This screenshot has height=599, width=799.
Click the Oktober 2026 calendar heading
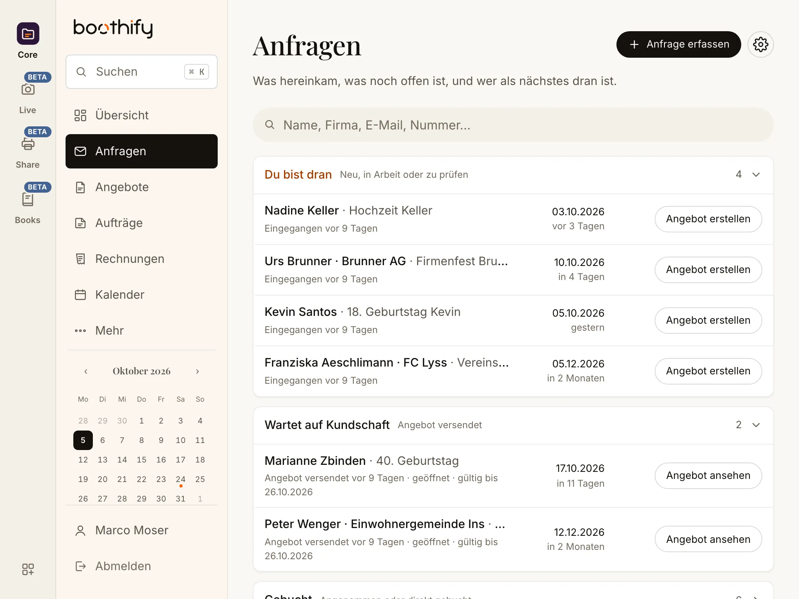click(x=142, y=371)
